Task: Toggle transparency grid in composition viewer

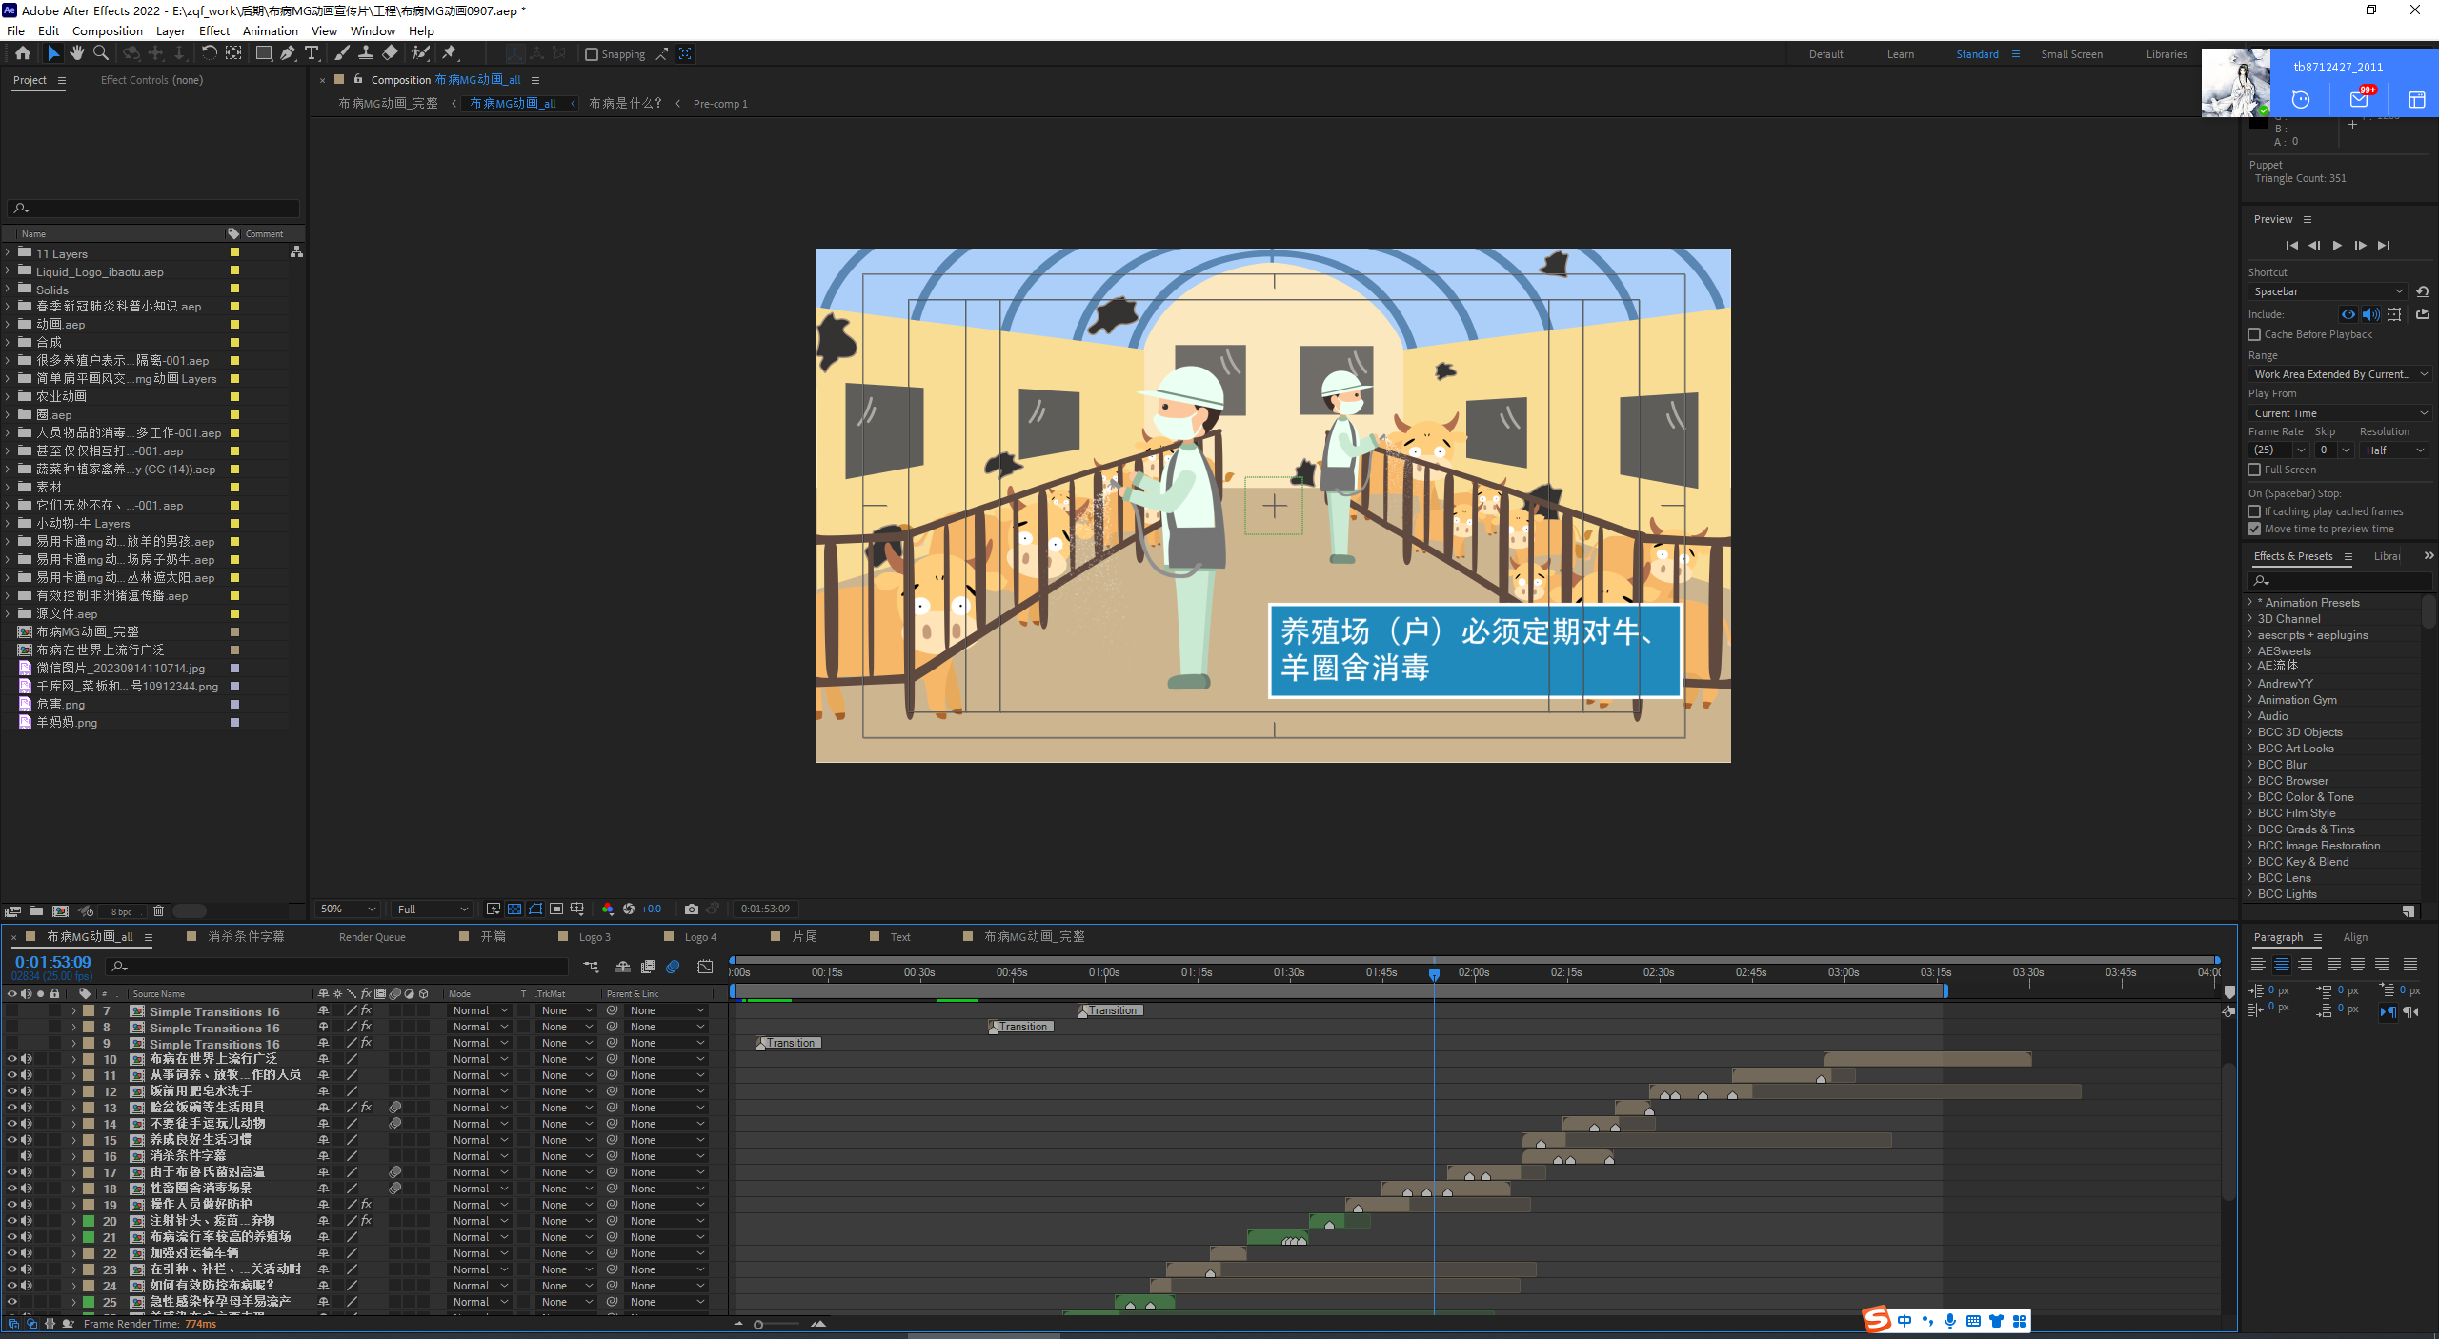Action: [514, 909]
